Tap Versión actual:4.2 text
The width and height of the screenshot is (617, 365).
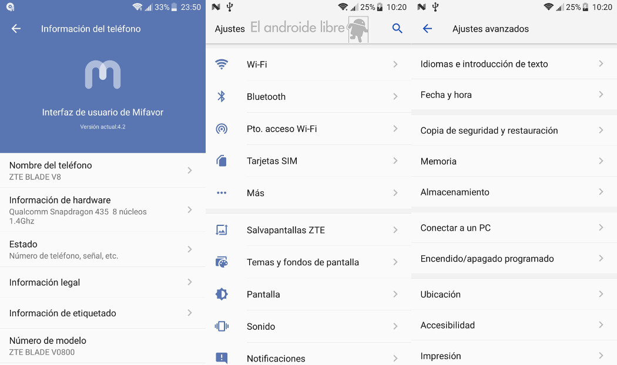pyautogui.click(x=103, y=127)
